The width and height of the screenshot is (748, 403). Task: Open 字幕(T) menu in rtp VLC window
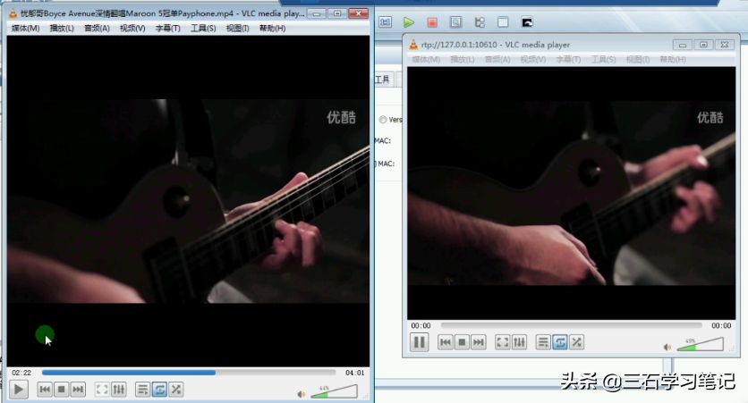coord(568,59)
